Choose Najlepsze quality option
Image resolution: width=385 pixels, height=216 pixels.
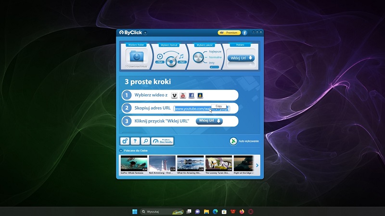[x=215, y=51]
